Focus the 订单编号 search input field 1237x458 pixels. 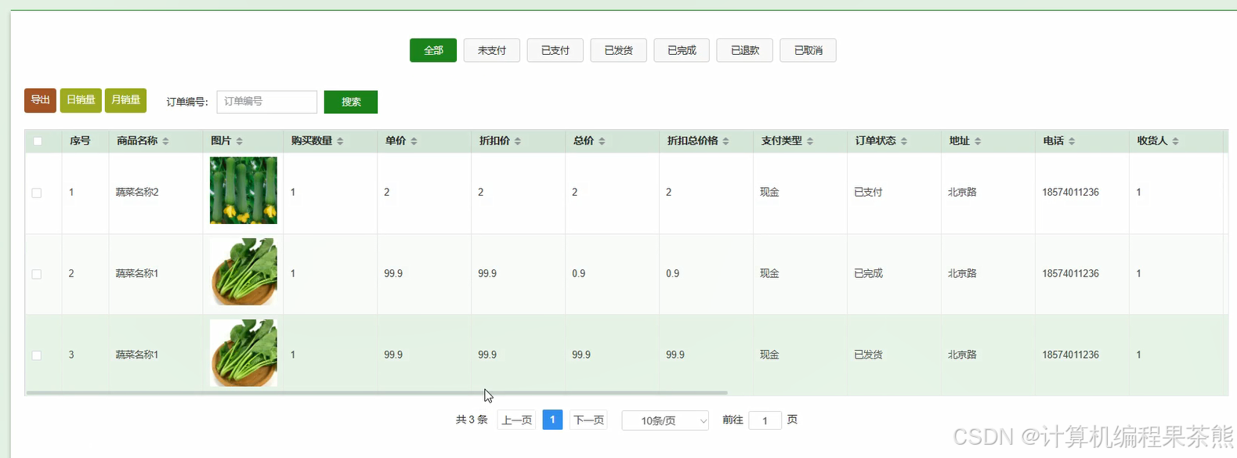pos(266,102)
